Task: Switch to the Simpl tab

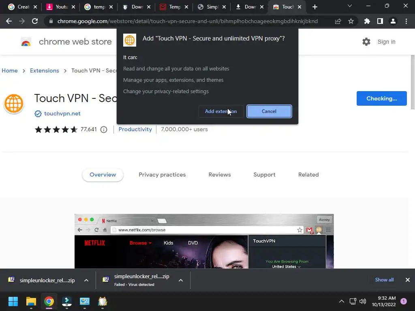Action: [x=209, y=7]
